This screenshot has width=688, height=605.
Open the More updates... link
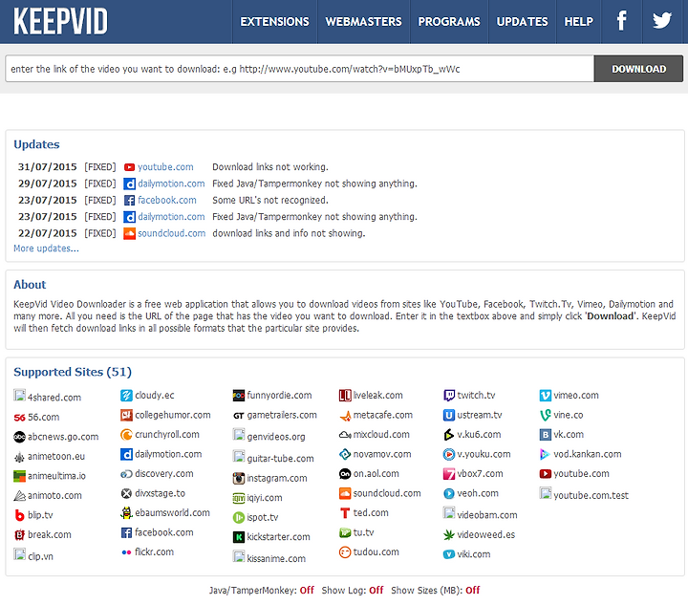pos(46,248)
